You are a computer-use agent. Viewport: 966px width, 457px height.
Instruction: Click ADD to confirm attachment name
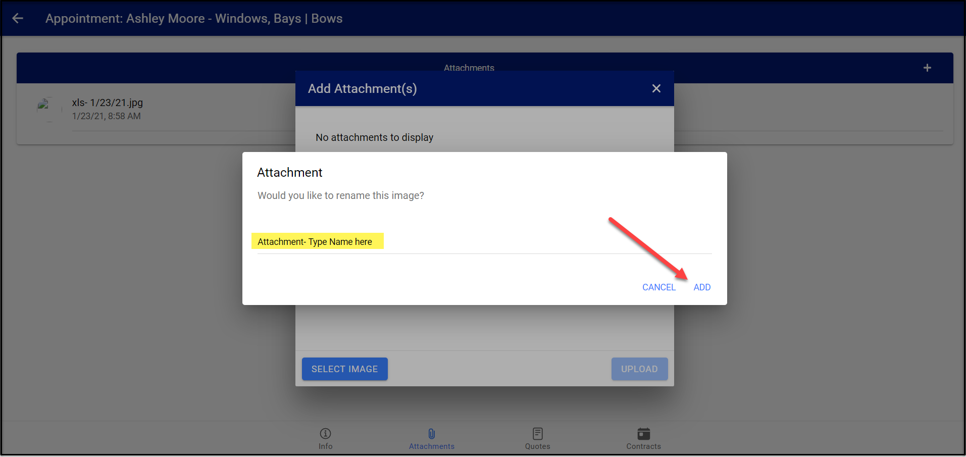click(702, 287)
